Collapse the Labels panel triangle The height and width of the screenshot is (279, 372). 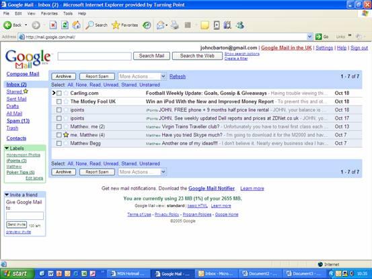(x=7, y=148)
